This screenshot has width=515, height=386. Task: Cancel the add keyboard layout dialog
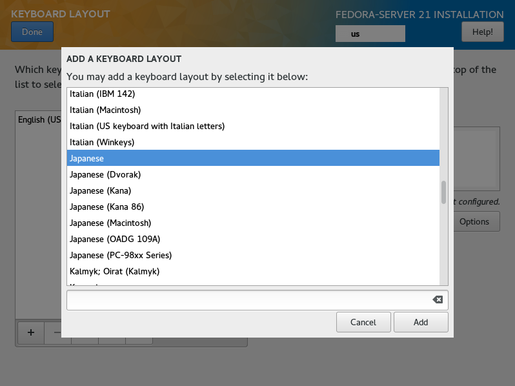(363, 322)
